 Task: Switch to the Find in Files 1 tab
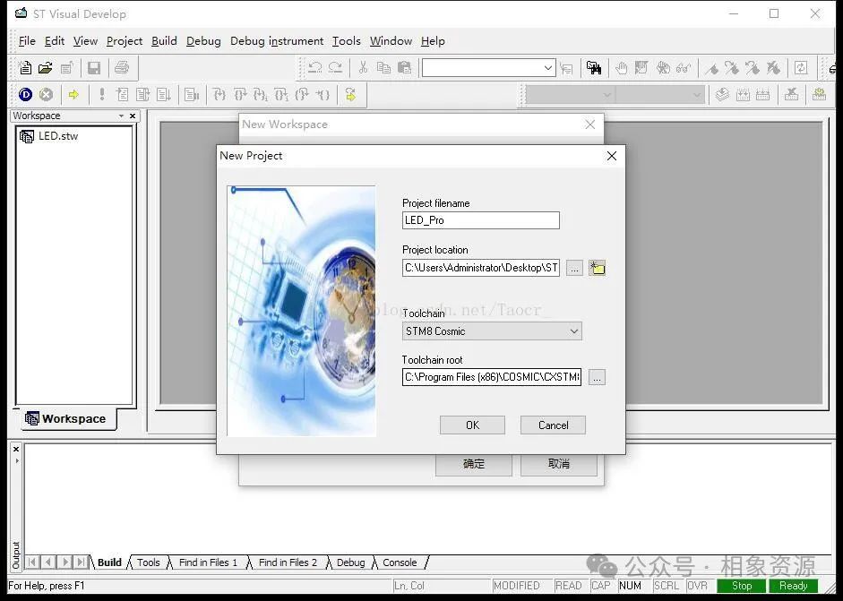click(208, 562)
